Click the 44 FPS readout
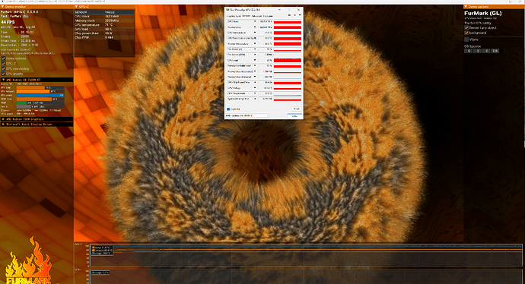Screen dimensions: 525x284 8,22
